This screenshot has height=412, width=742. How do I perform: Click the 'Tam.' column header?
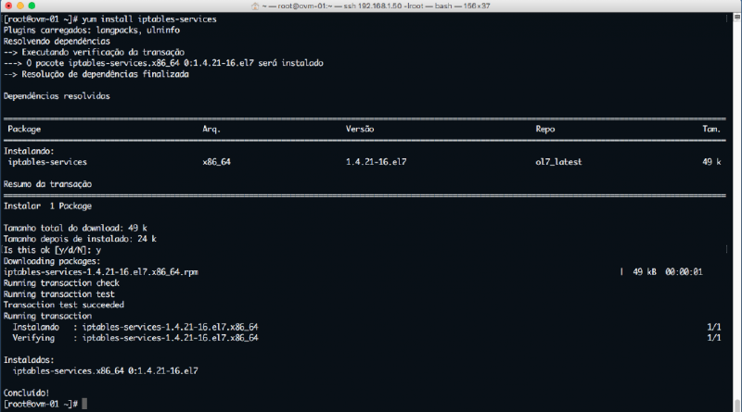pos(711,129)
